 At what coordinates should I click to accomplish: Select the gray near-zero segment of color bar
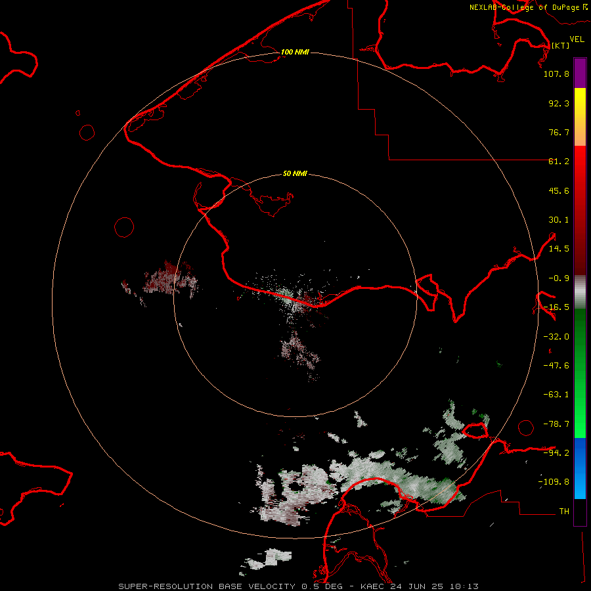580,292
